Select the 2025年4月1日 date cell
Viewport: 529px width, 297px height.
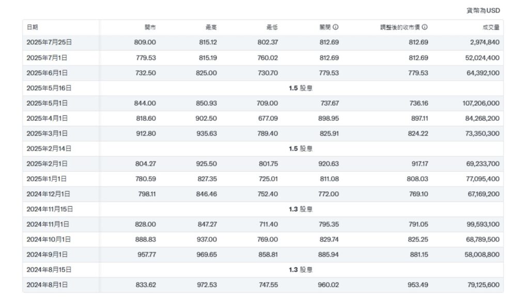47,118
